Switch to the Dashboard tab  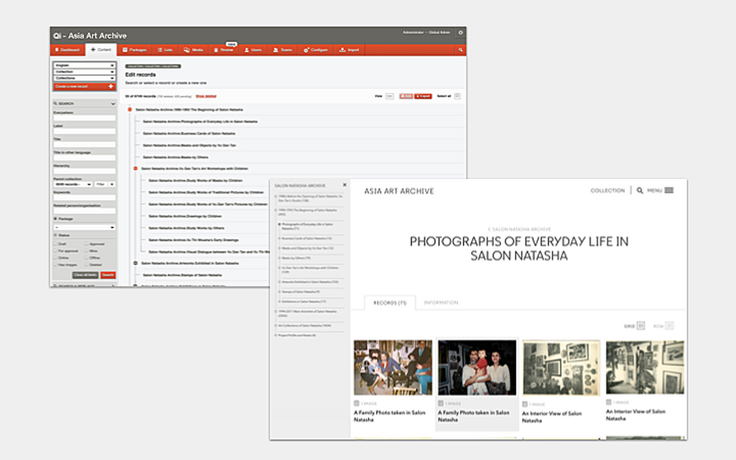[x=67, y=50]
